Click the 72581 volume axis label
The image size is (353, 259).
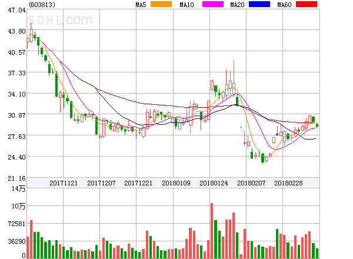(16, 224)
